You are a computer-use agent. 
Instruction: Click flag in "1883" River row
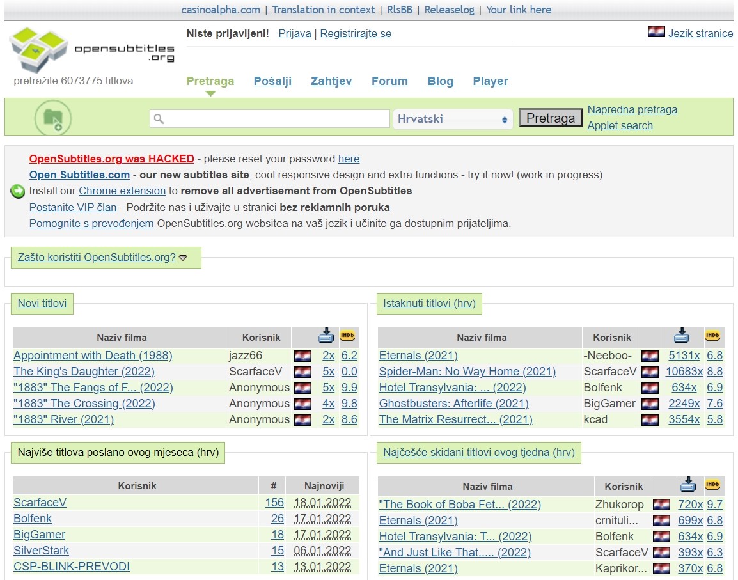(x=302, y=420)
